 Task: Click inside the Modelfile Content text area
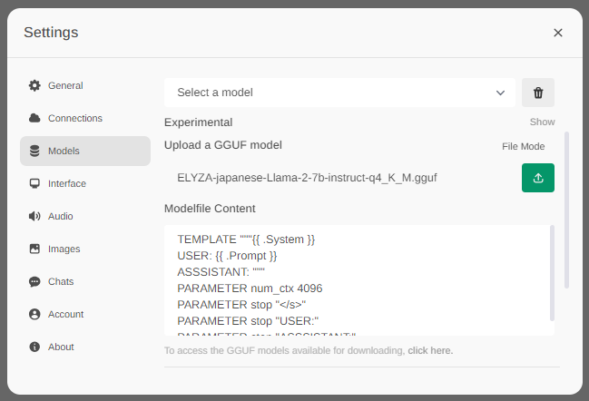(358, 281)
